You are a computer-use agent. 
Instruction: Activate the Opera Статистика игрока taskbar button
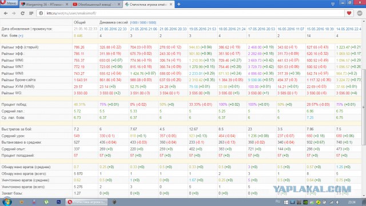pos(86,202)
